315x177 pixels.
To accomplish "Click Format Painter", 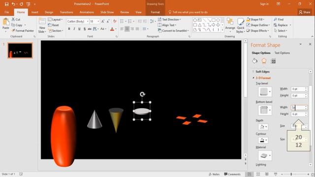I will click(x=23, y=30).
